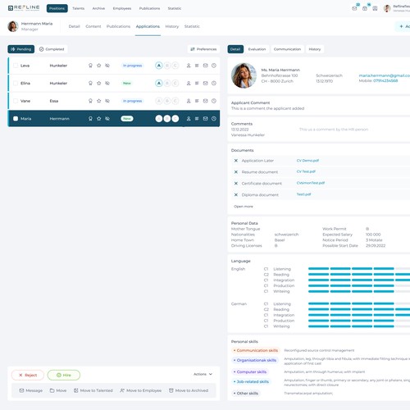Open person icon in Leva Hunkeler row
Image resolution: width=410 pixels, height=410 pixels.
pos(189,66)
